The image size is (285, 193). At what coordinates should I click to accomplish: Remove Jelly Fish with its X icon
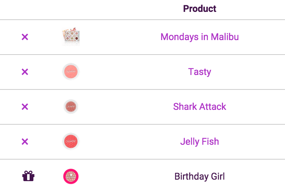[x=25, y=141]
